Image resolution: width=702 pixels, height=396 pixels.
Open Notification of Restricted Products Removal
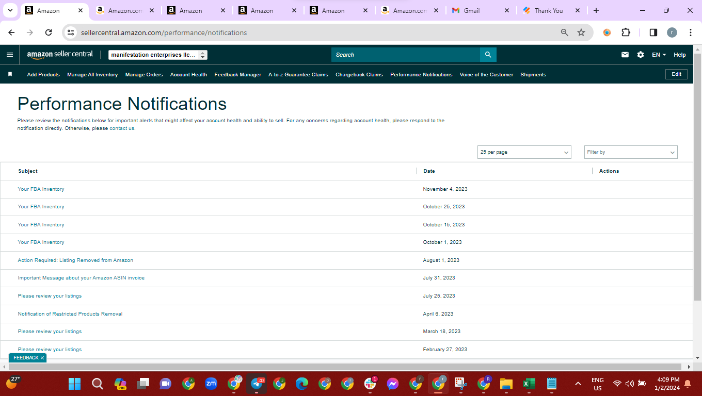click(70, 314)
